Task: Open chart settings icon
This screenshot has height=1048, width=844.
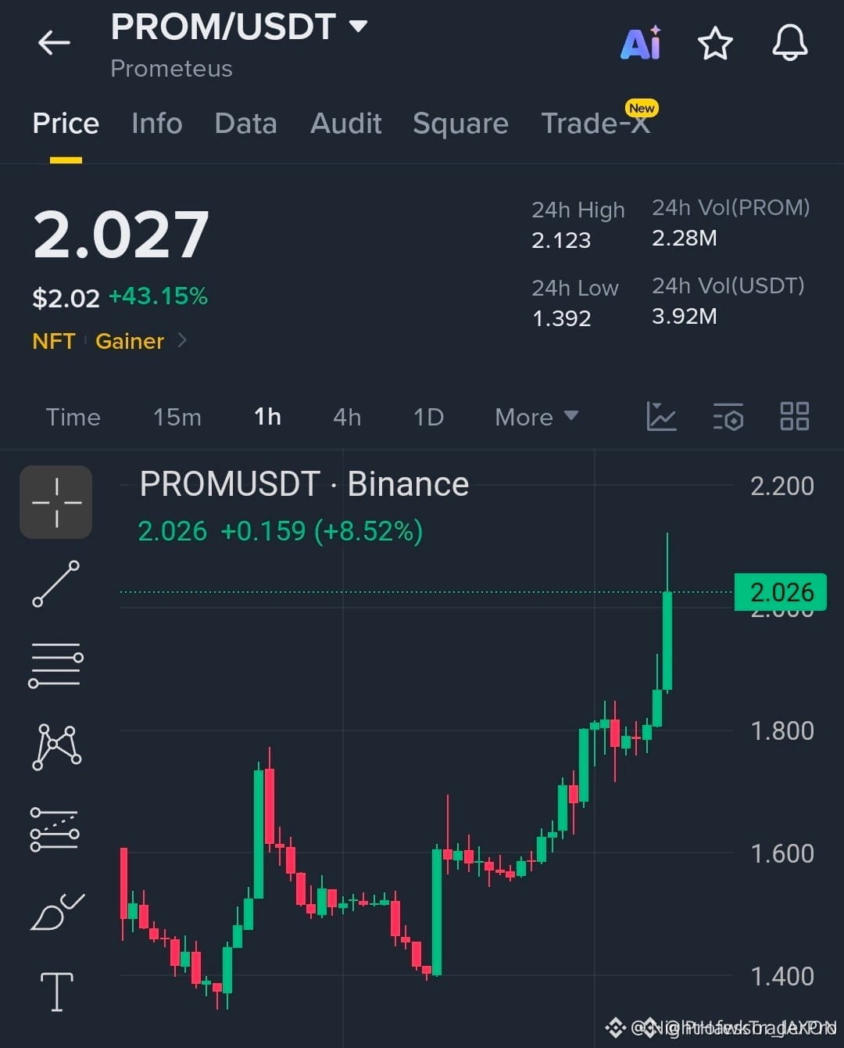Action: point(728,417)
